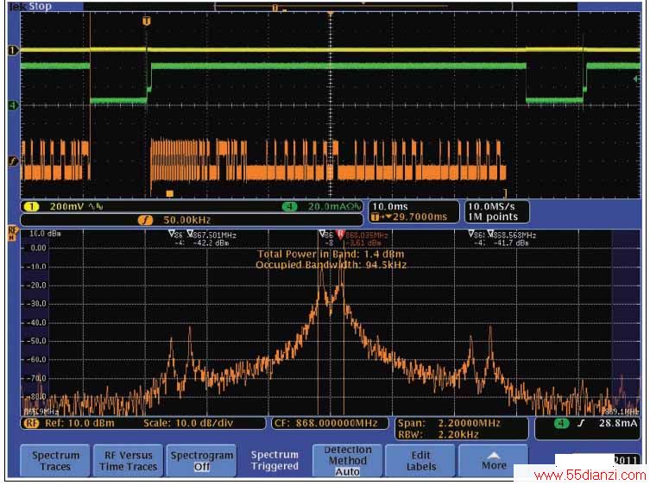
Task: Change Detection Method Auto setting
Action: [347, 460]
